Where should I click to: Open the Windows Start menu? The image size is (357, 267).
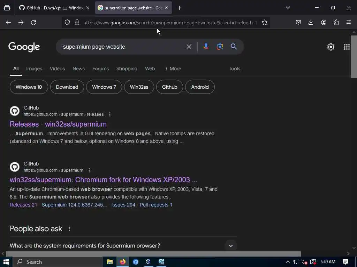pyautogui.click(x=6, y=262)
